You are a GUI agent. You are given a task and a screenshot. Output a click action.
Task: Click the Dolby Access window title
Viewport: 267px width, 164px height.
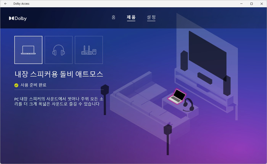(21, 3)
